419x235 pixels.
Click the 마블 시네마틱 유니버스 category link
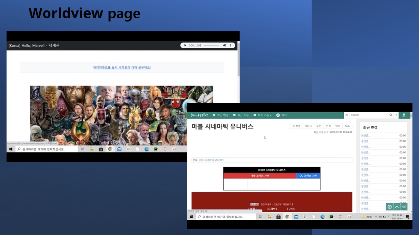[211, 160]
